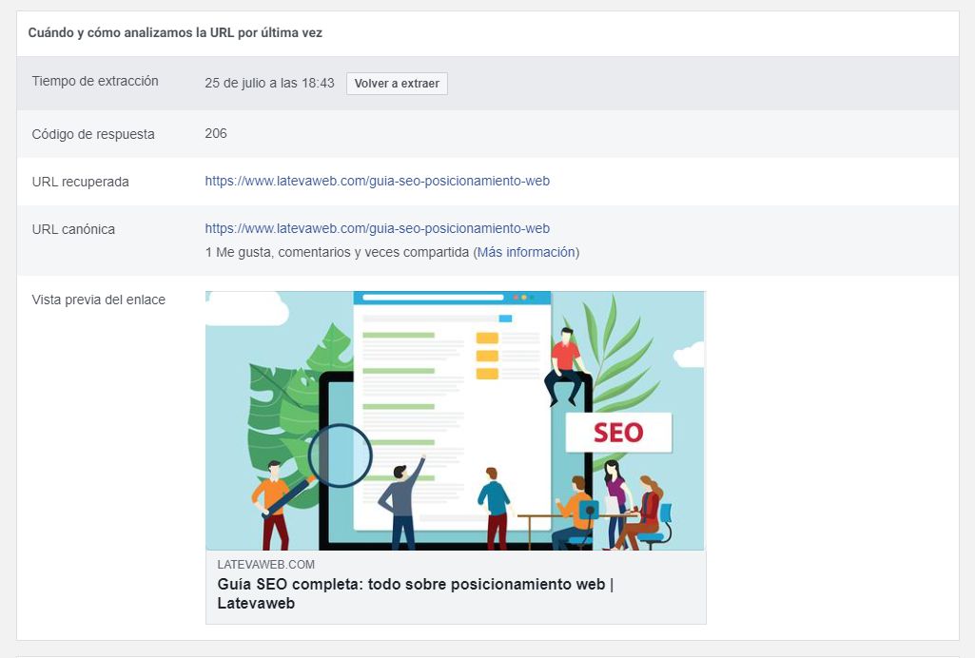Open the URL recuperada link

tap(378, 181)
